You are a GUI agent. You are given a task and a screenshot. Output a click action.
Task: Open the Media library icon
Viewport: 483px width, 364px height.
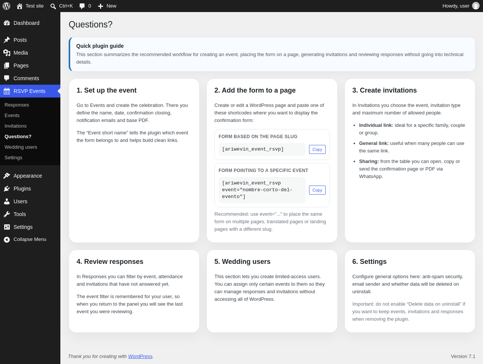[x=7, y=53]
